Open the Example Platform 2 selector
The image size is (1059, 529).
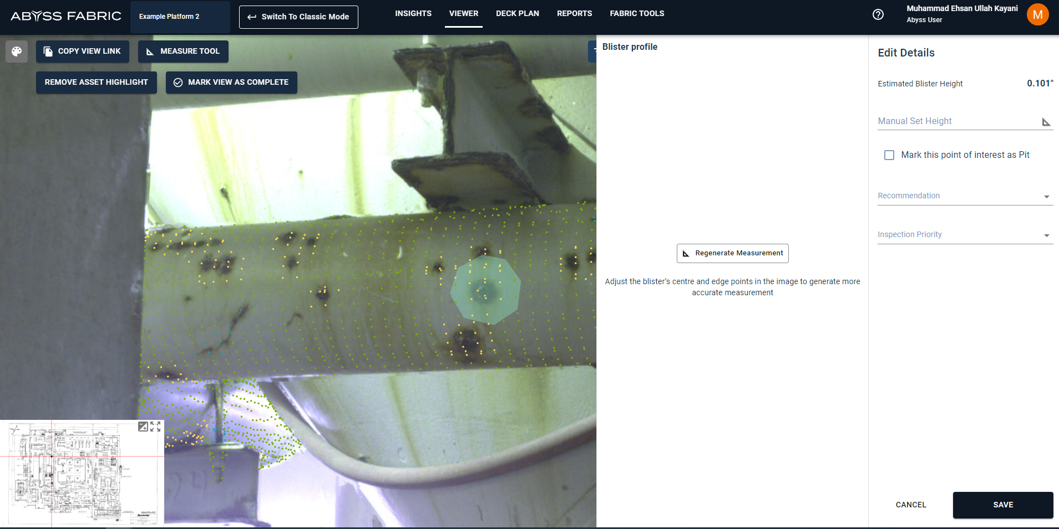tap(180, 17)
